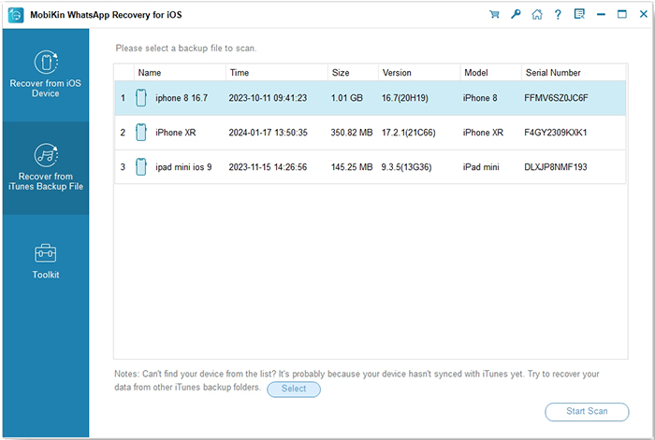Minimize the MobiKin window
655x440 pixels.
[601, 15]
